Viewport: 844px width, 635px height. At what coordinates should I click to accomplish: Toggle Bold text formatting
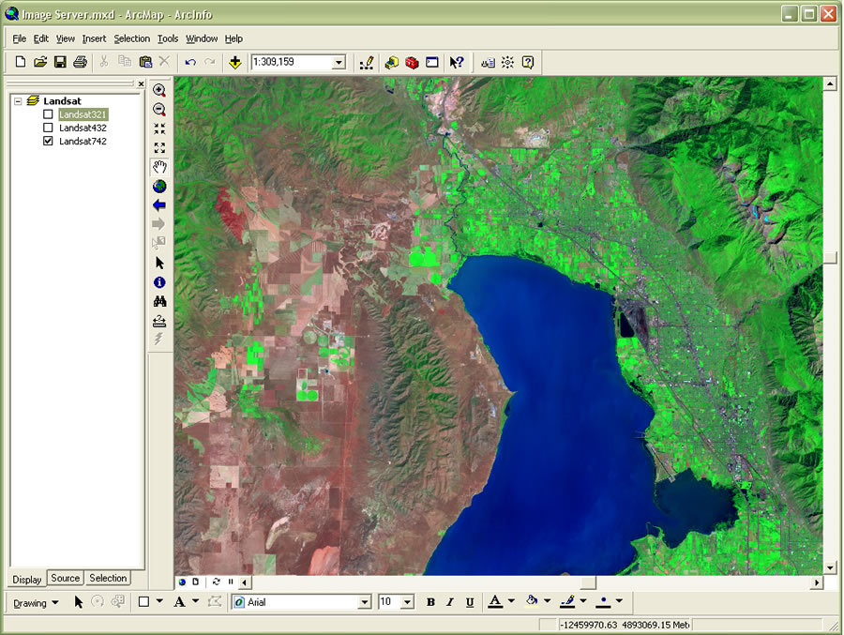coord(430,602)
